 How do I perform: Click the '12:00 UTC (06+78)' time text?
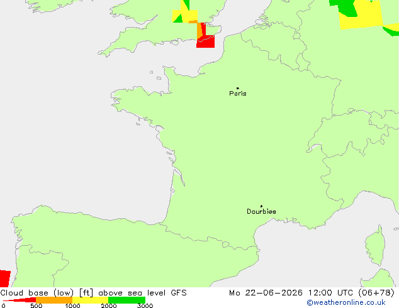click(351, 293)
